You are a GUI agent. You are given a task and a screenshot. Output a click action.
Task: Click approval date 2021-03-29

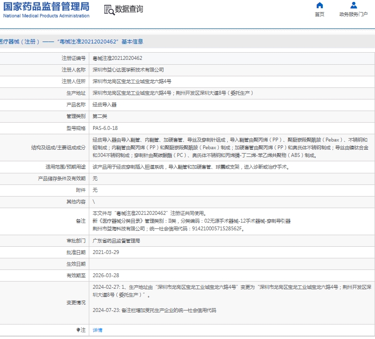coord(106,253)
